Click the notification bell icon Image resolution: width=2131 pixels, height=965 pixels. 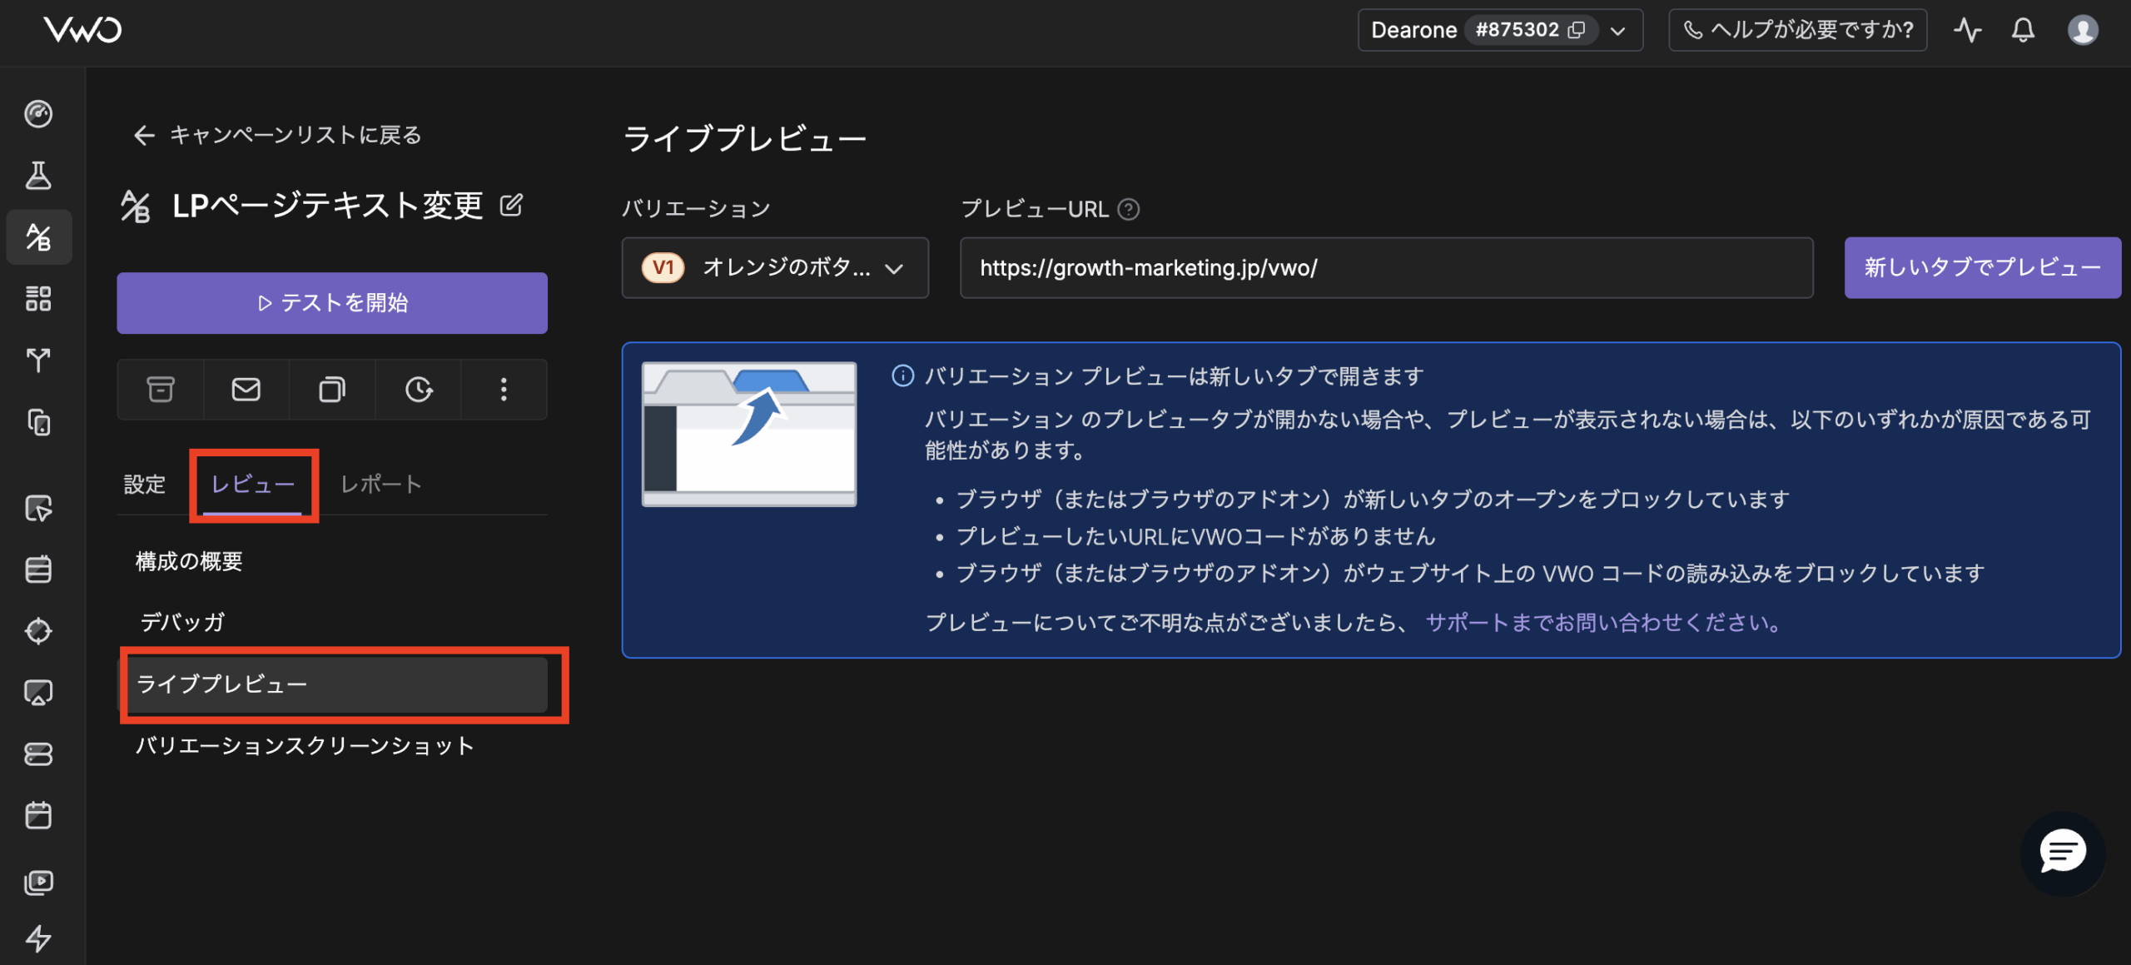(2023, 30)
